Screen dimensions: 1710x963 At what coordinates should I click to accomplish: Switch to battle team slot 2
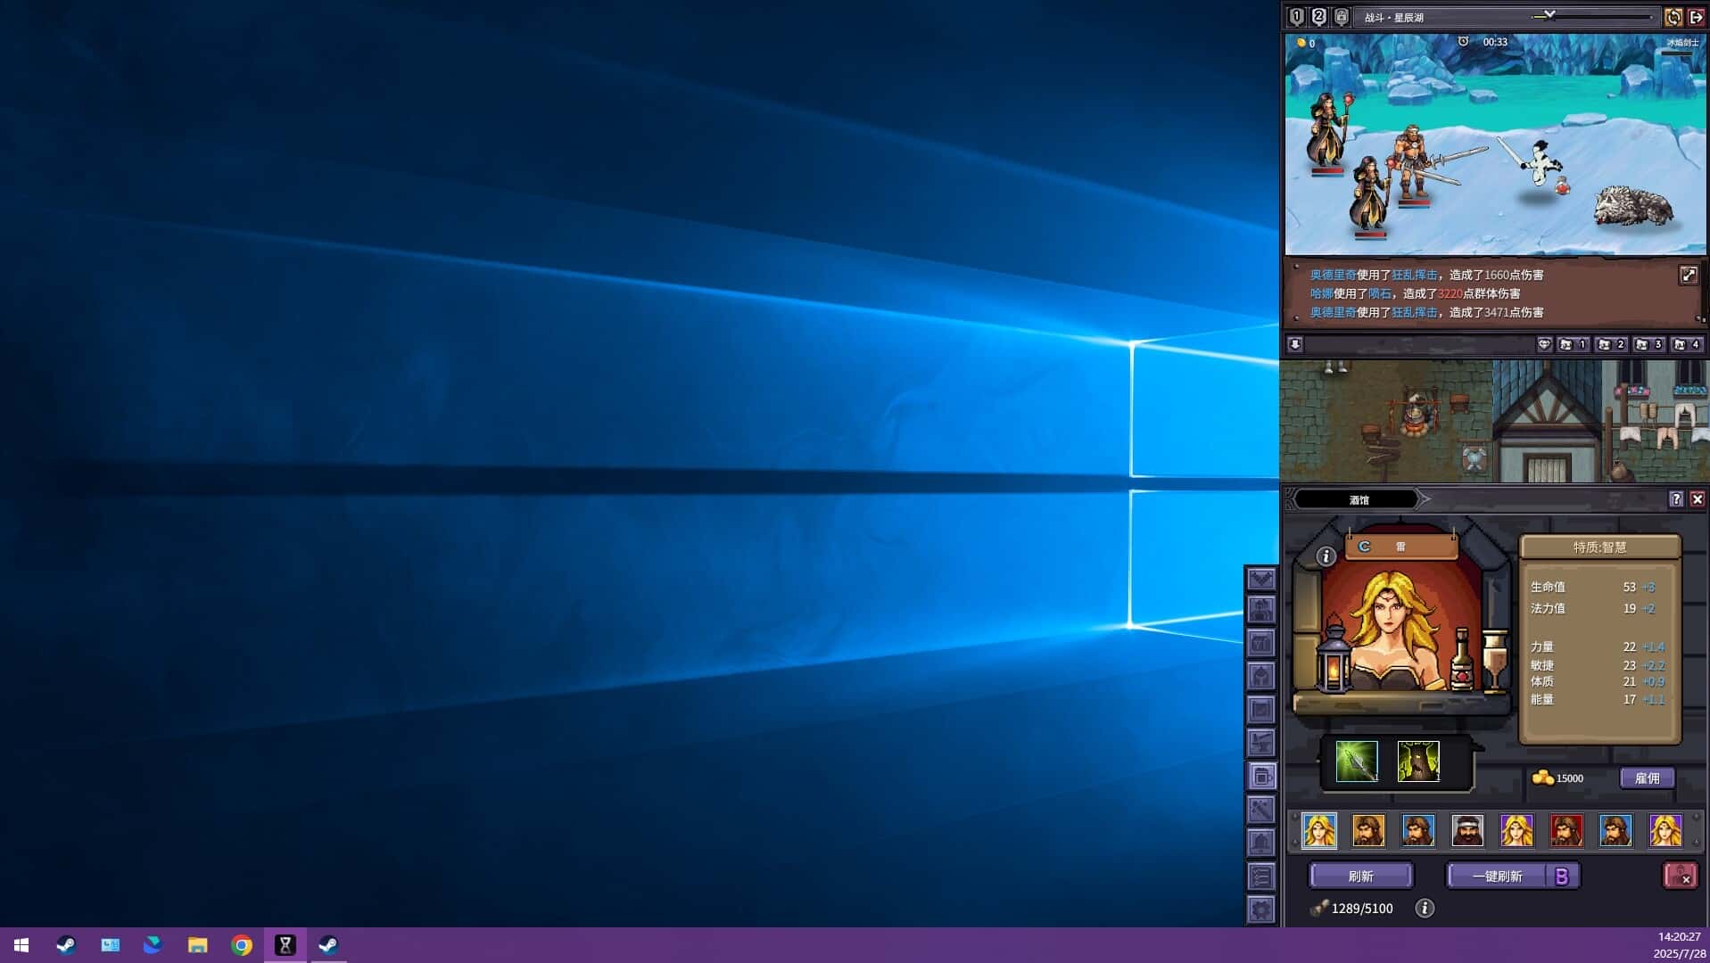pos(1318,17)
